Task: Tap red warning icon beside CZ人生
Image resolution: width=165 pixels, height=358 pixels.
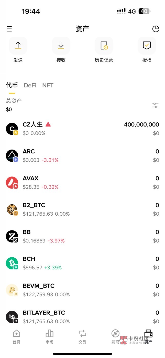Action: click(x=48, y=124)
